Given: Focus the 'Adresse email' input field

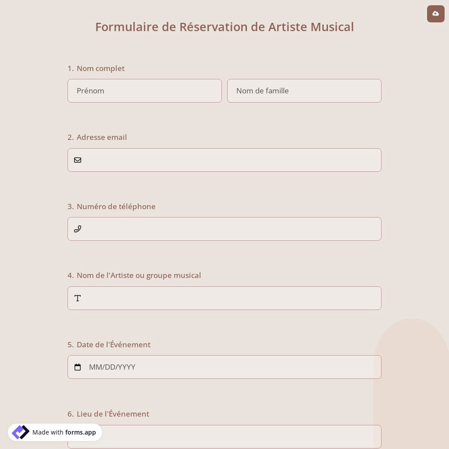Looking at the screenshot, I should pos(224,160).
